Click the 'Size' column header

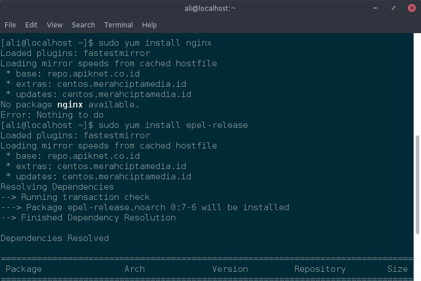[x=397, y=269]
